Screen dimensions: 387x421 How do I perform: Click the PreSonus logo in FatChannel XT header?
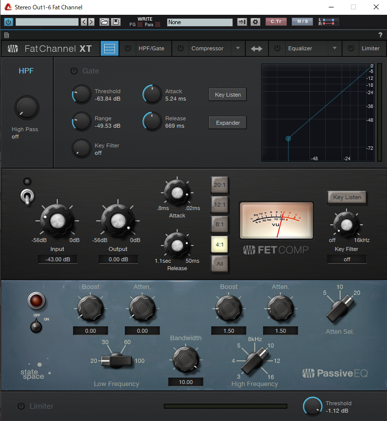pyautogui.click(x=13, y=49)
